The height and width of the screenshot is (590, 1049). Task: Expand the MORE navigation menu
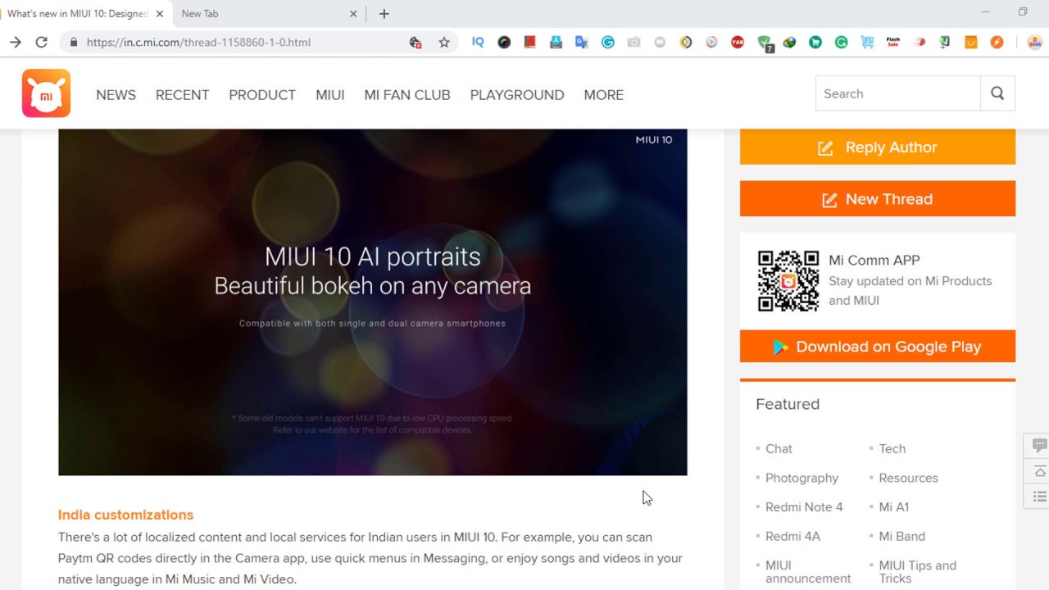click(x=604, y=95)
